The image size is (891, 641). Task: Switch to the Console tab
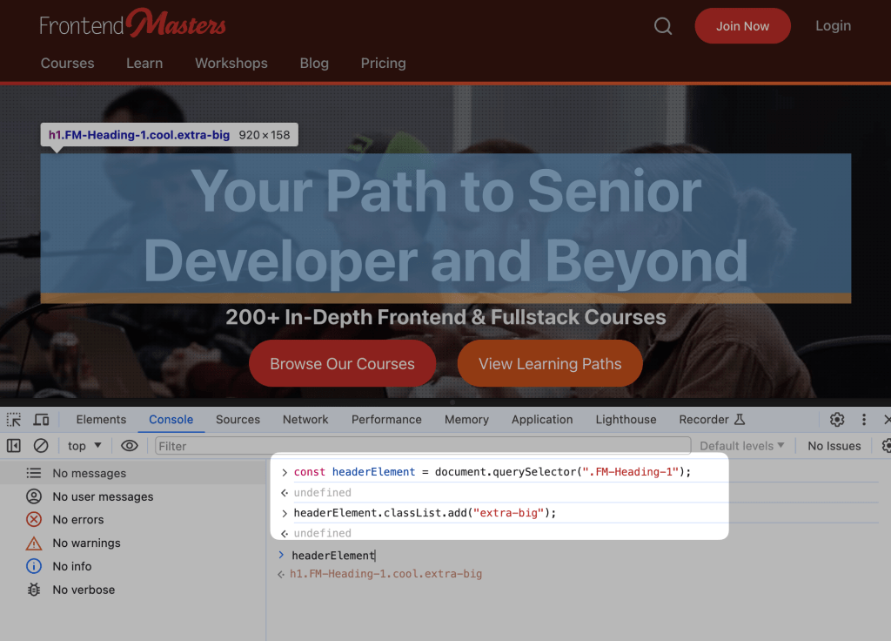(171, 420)
